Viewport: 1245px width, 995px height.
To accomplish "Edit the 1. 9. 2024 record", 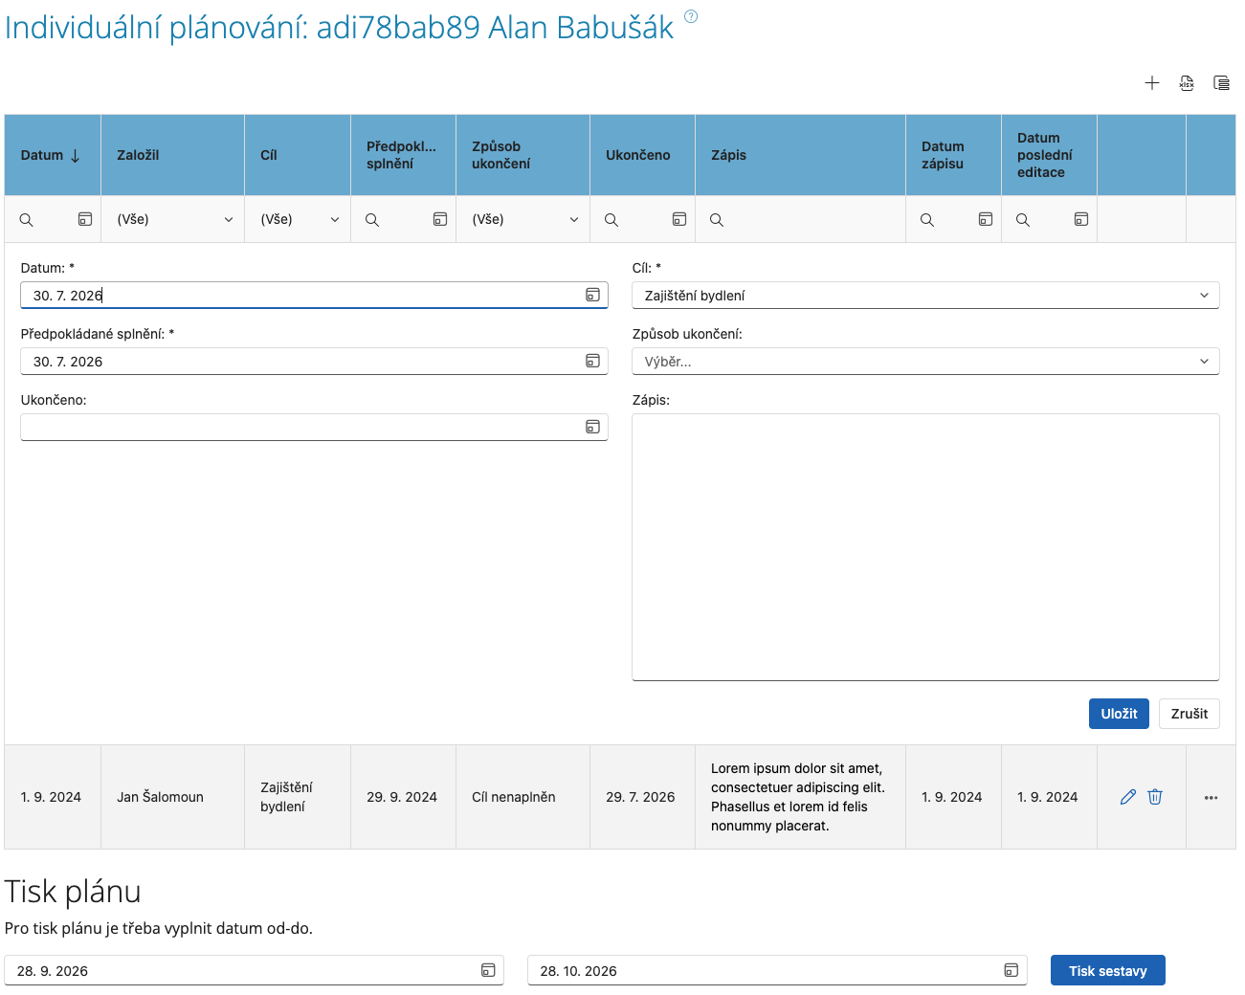I will [x=1128, y=797].
